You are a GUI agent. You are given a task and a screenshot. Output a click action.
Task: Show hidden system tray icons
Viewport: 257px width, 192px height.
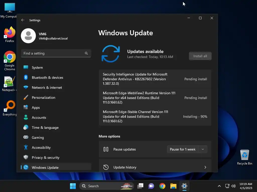pos(219,186)
